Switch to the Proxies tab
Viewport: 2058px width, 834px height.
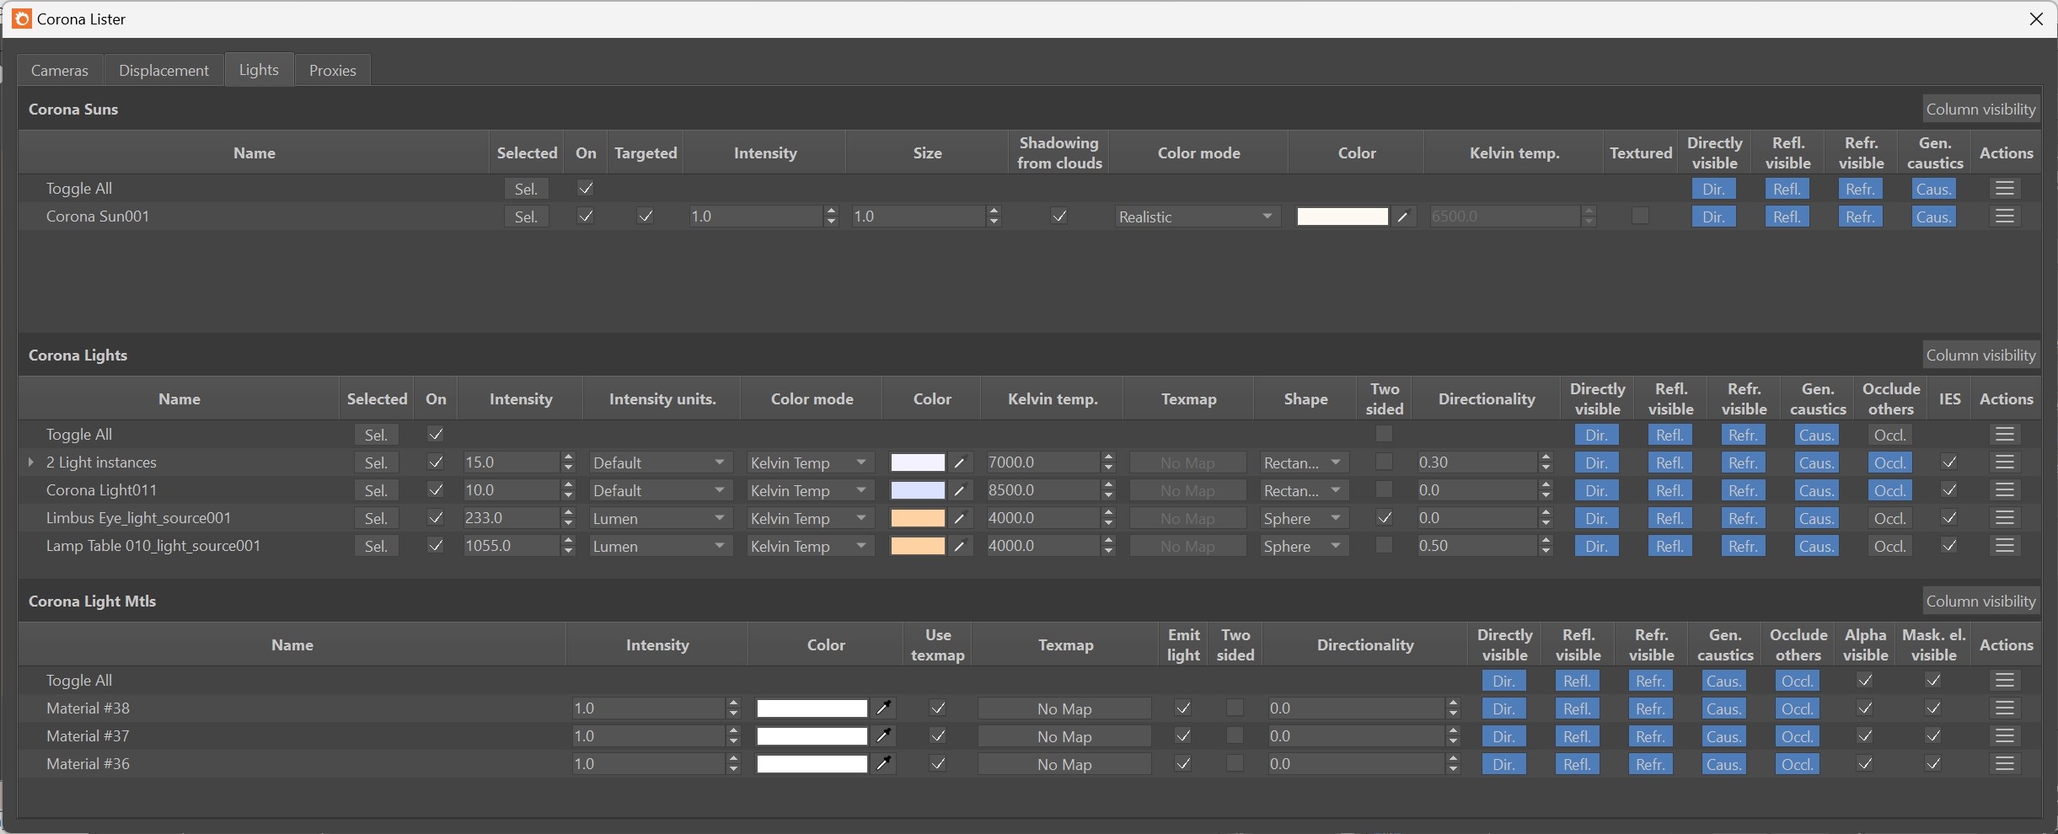(x=332, y=70)
